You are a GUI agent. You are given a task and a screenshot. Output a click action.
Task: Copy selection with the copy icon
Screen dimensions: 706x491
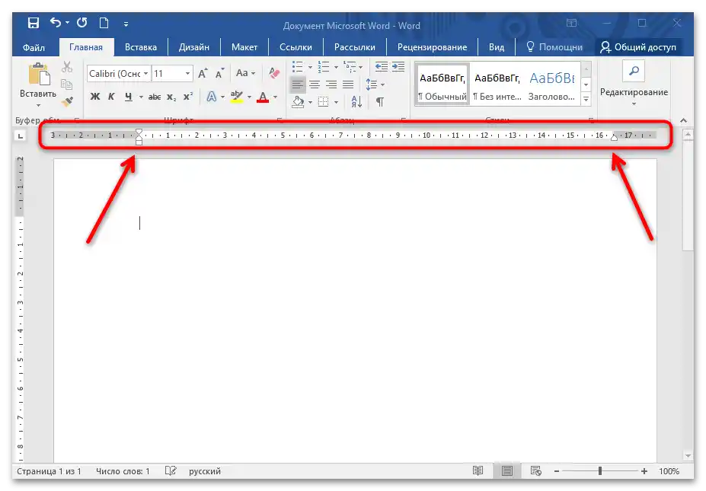pyautogui.click(x=66, y=84)
